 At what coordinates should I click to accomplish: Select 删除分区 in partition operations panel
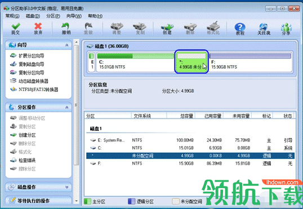(23, 143)
